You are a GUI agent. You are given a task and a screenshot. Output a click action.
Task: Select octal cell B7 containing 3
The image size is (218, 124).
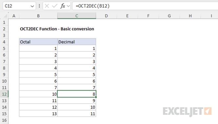point(38,61)
